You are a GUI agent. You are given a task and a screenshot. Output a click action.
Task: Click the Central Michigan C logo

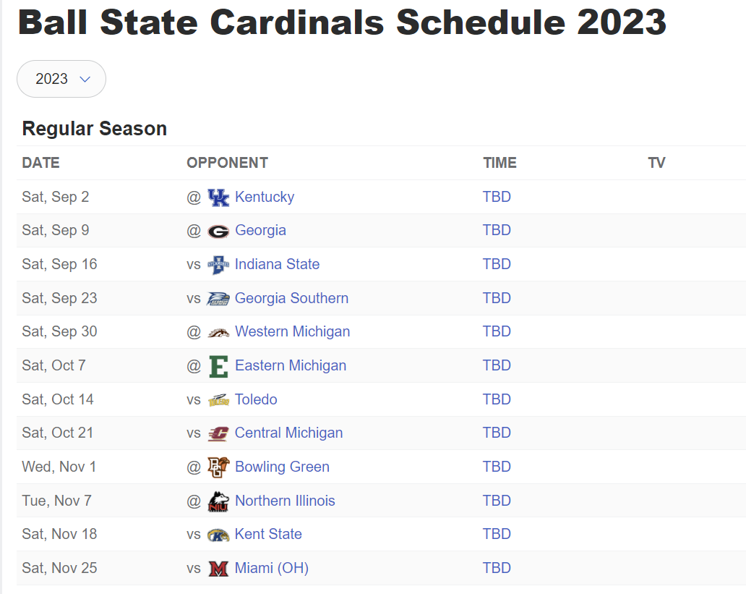click(x=218, y=433)
